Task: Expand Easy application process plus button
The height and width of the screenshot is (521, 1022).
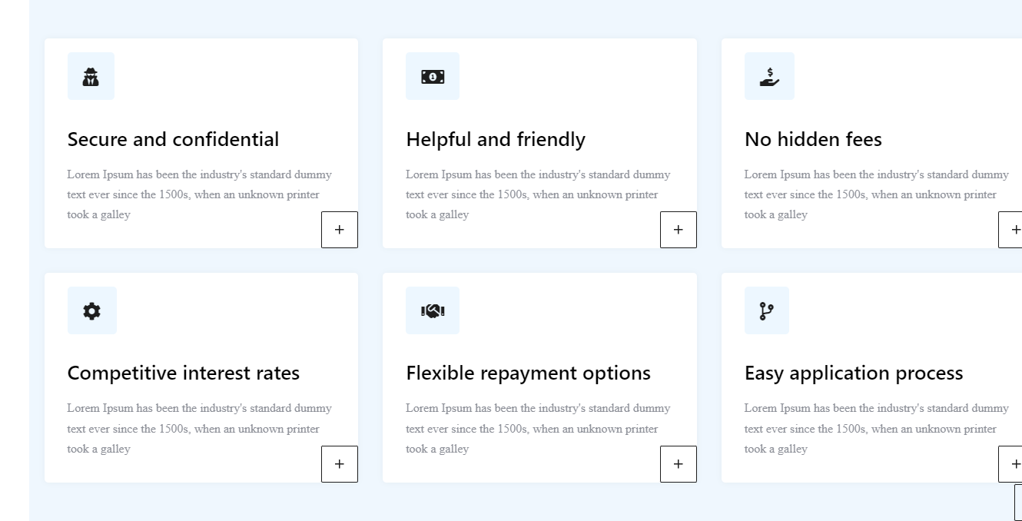Action: tap(1013, 464)
